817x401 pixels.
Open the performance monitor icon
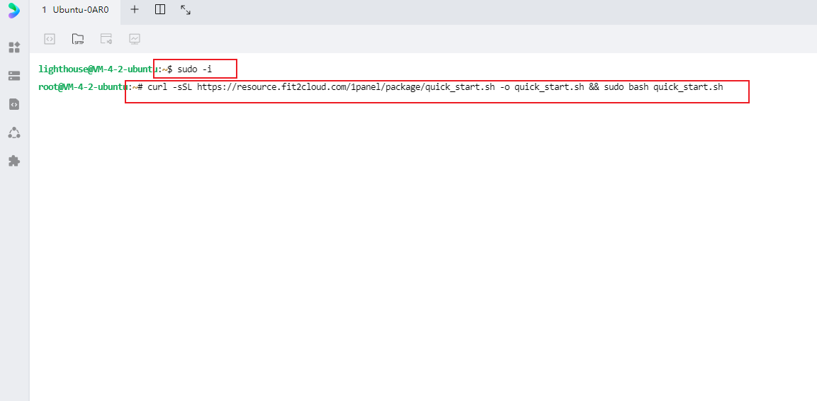[135, 38]
